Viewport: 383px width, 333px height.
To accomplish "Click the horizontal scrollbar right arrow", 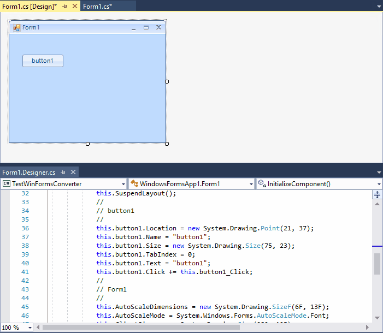I will (x=368, y=328).
